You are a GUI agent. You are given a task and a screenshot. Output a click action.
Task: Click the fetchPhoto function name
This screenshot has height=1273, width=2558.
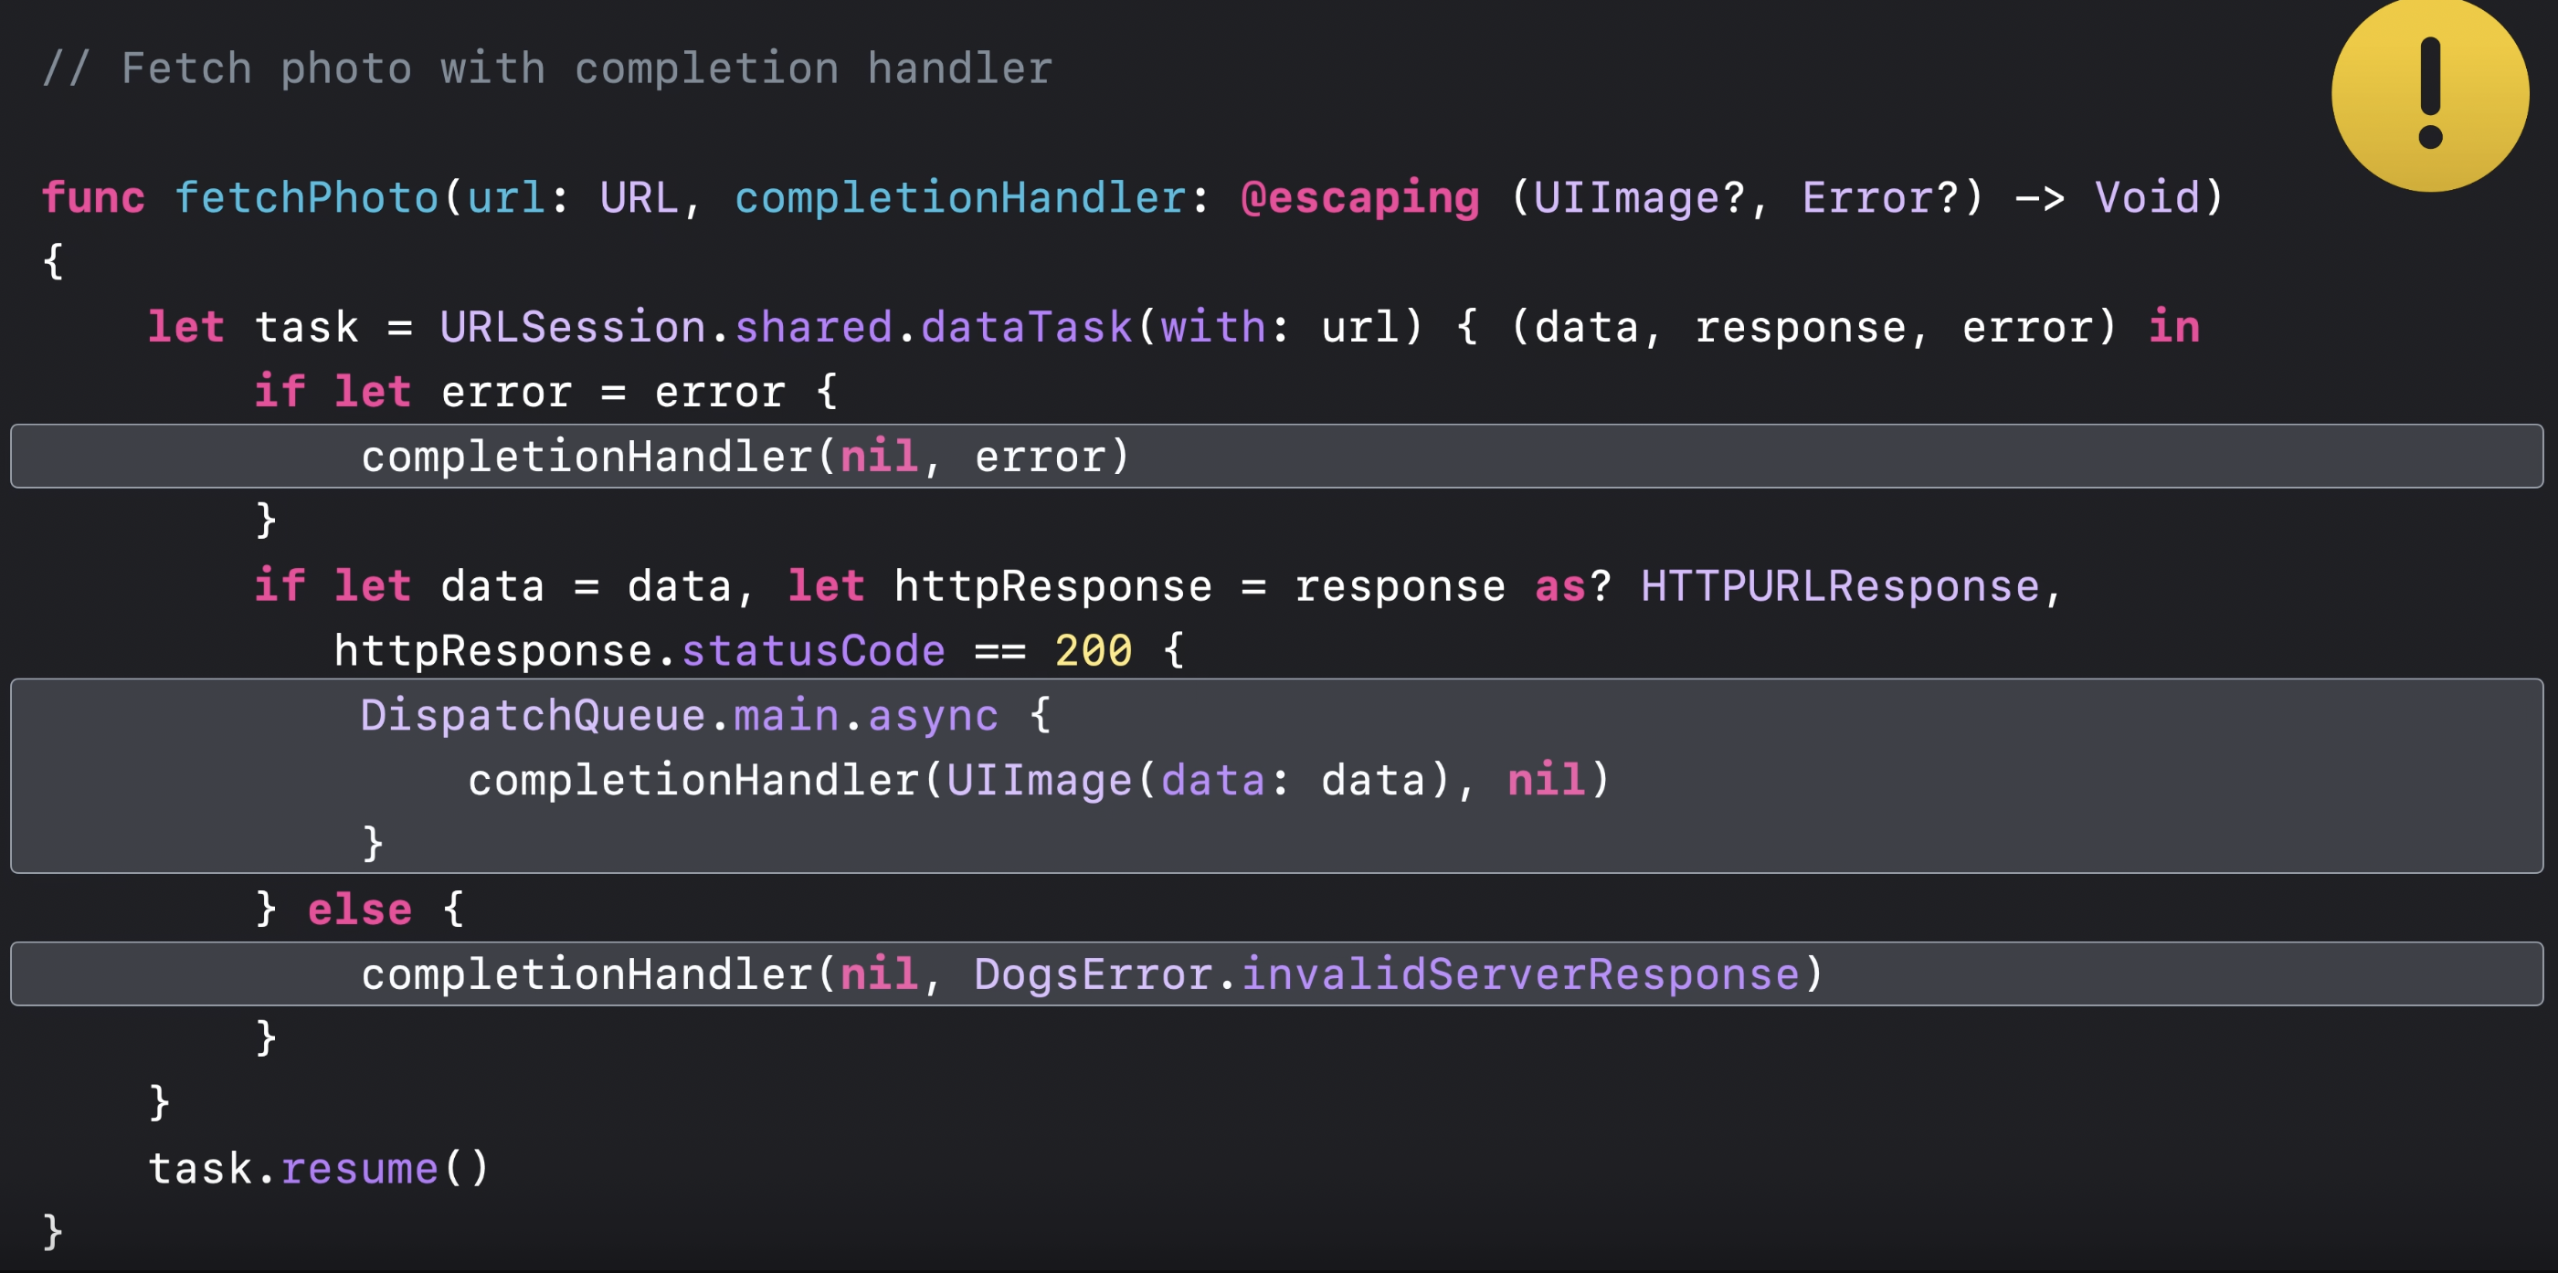click(306, 197)
